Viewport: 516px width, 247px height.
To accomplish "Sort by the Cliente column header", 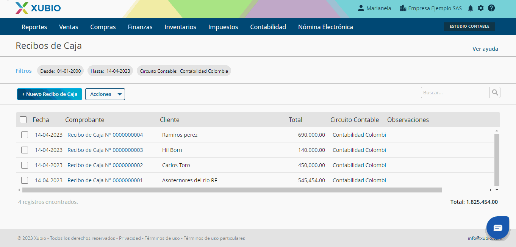I will [170, 120].
